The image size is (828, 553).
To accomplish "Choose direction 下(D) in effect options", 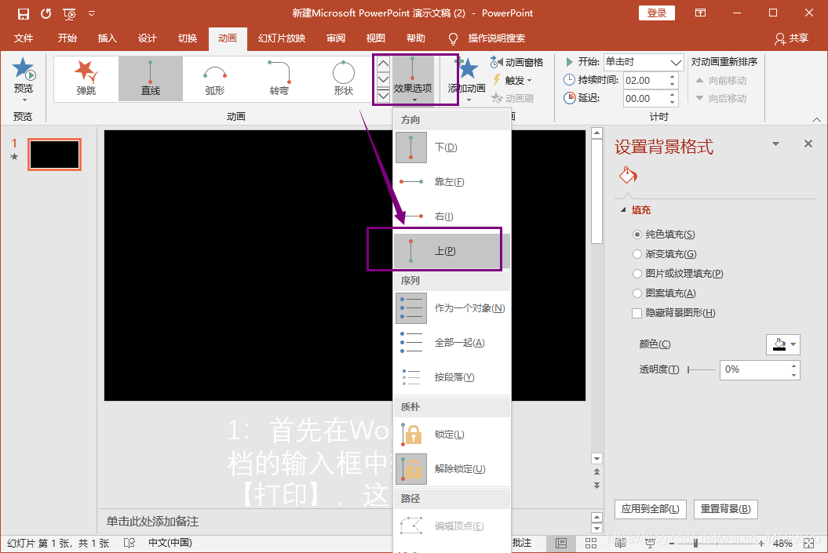I will pos(453,147).
